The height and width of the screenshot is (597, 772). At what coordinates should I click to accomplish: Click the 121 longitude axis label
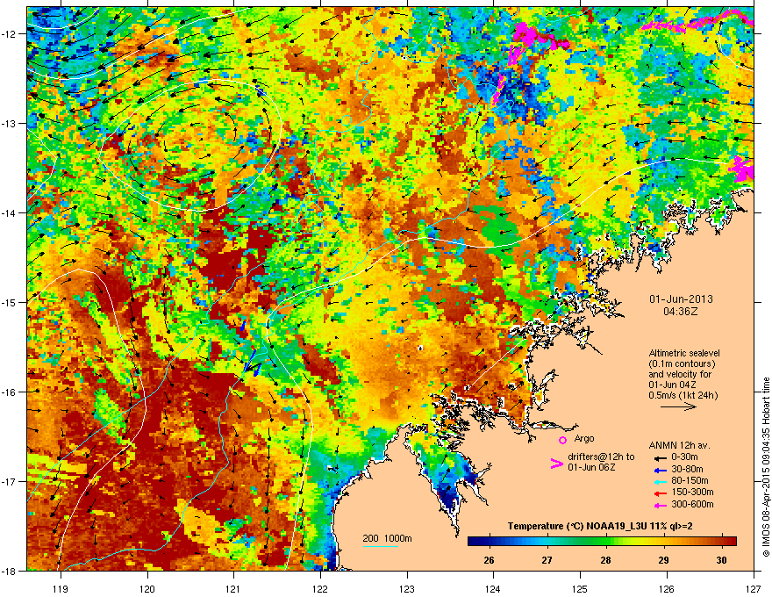[233, 588]
